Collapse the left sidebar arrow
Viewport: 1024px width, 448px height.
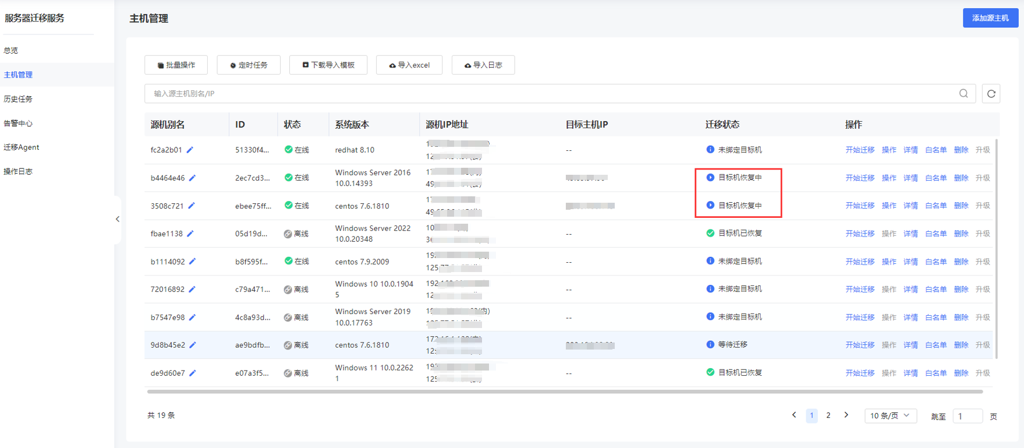118,219
